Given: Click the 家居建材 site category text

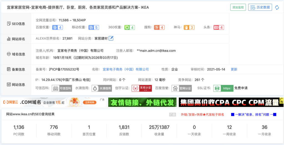Looking at the screenshot, I should pyautogui.click(x=101, y=38).
